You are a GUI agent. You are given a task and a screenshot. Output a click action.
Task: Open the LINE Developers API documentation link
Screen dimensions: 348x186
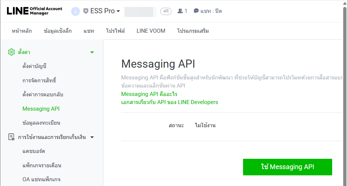tap(169, 102)
